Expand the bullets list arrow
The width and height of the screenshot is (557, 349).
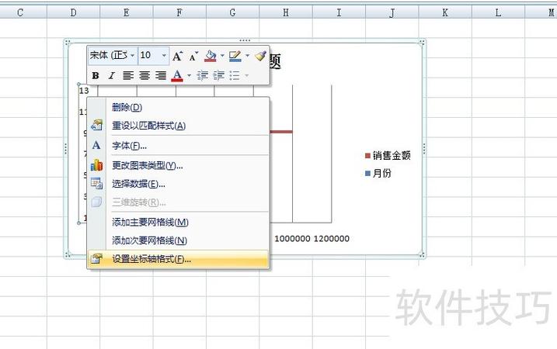point(246,75)
